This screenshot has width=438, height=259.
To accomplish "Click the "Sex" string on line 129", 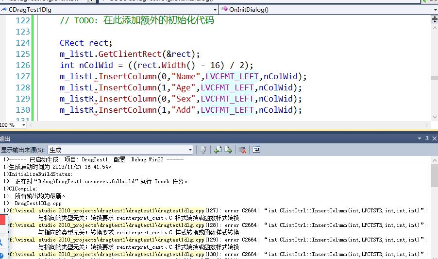I will (184, 99).
